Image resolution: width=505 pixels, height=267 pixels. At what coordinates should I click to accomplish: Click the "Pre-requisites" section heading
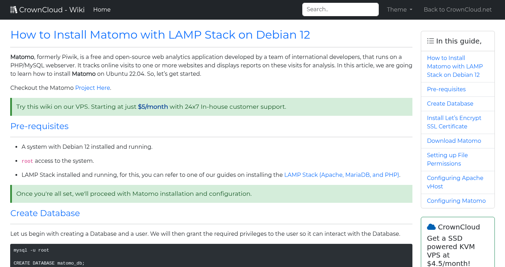[39, 126]
